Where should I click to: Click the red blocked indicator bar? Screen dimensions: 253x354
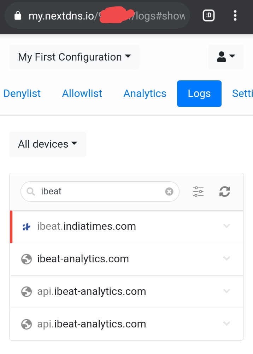point(11,226)
